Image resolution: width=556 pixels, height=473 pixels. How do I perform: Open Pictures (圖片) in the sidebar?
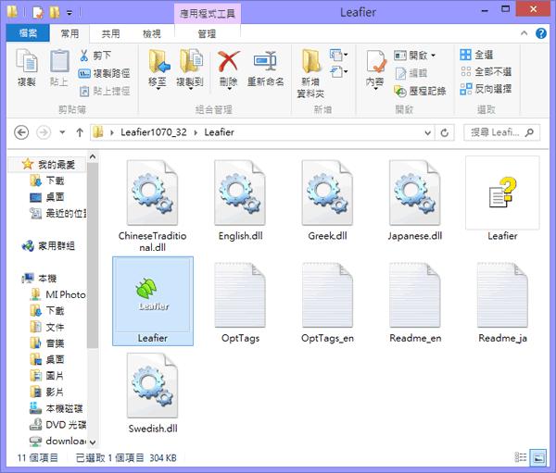point(47,376)
